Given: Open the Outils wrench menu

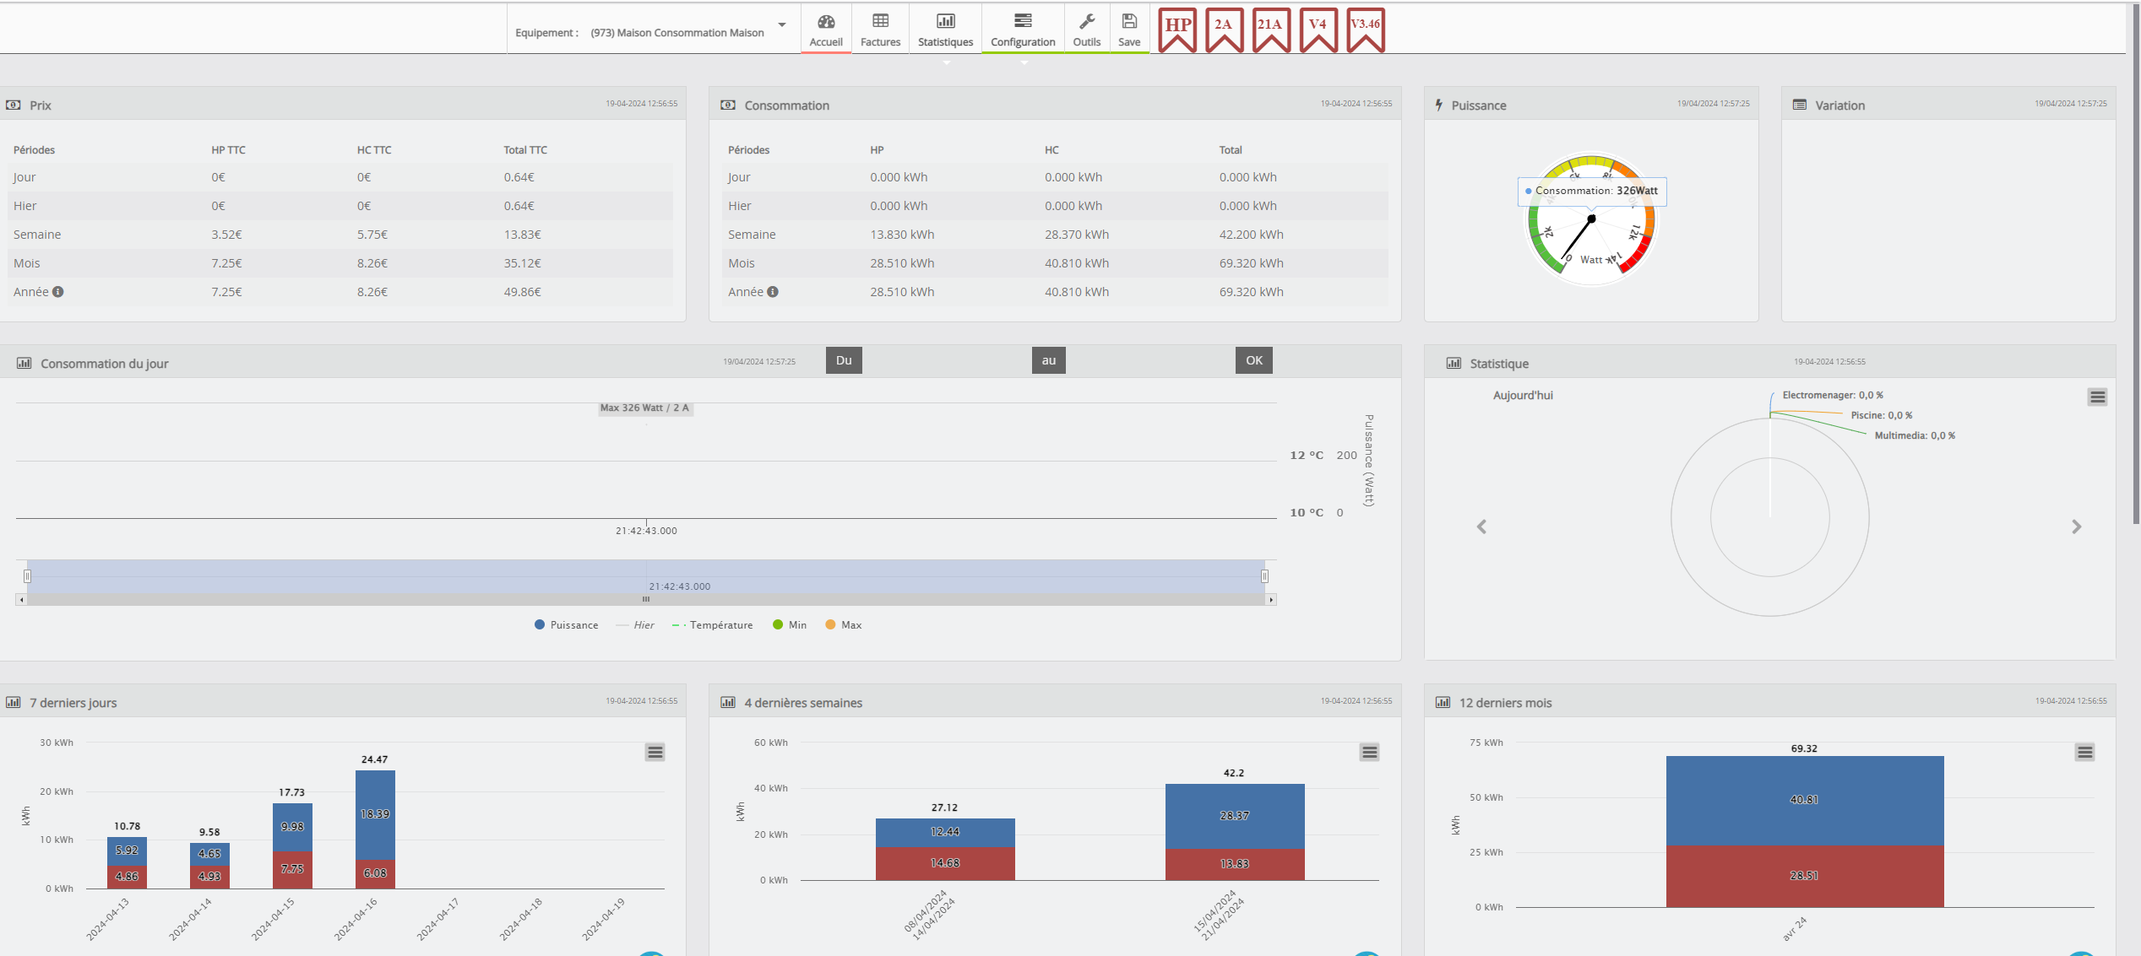Looking at the screenshot, I should pos(1086,30).
